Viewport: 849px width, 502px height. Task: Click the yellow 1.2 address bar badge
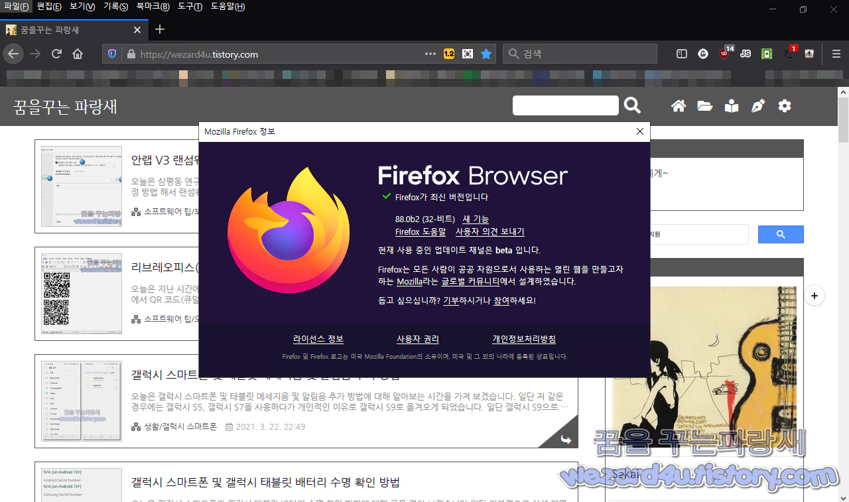pos(449,54)
